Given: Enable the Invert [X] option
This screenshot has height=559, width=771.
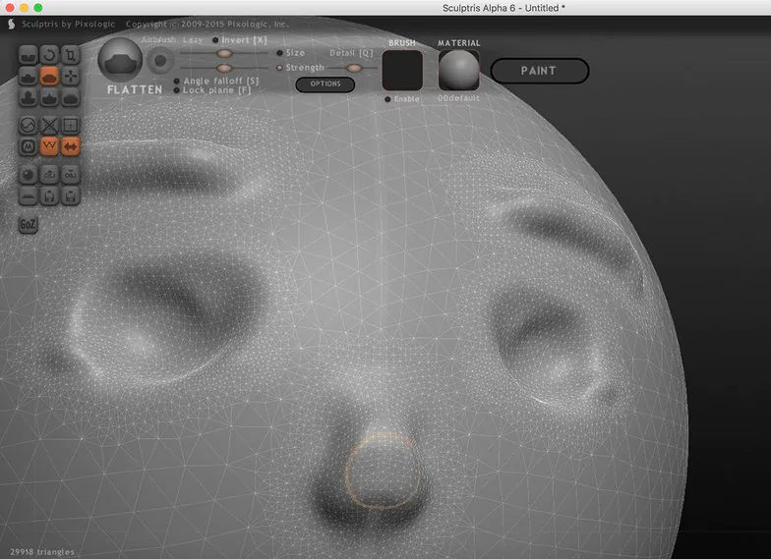Looking at the screenshot, I should tap(215, 40).
